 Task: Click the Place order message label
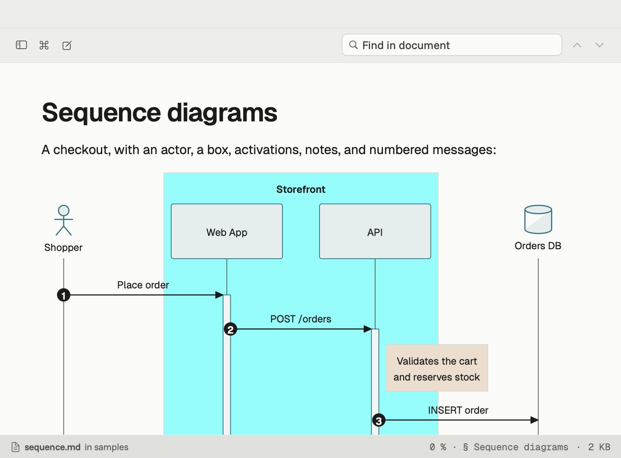click(143, 285)
